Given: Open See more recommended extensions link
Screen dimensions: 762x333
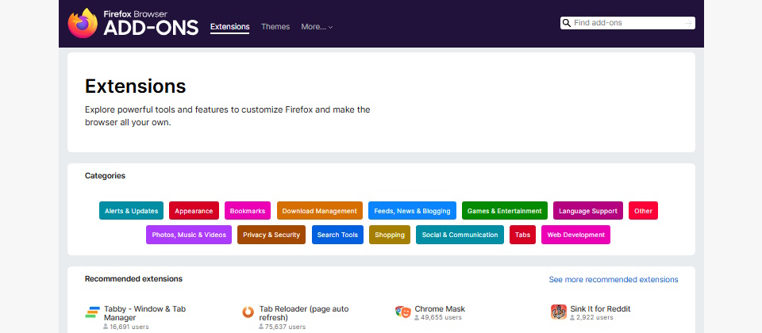Looking at the screenshot, I should [x=614, y=280].
